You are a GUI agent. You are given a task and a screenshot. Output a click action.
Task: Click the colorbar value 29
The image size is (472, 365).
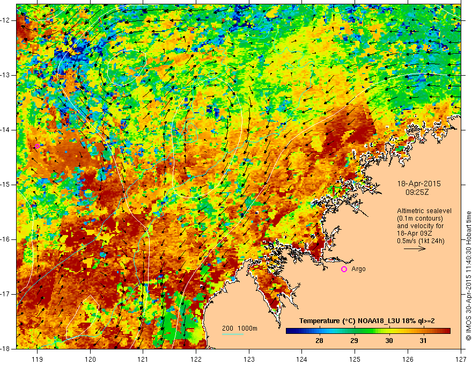[355, 341]
